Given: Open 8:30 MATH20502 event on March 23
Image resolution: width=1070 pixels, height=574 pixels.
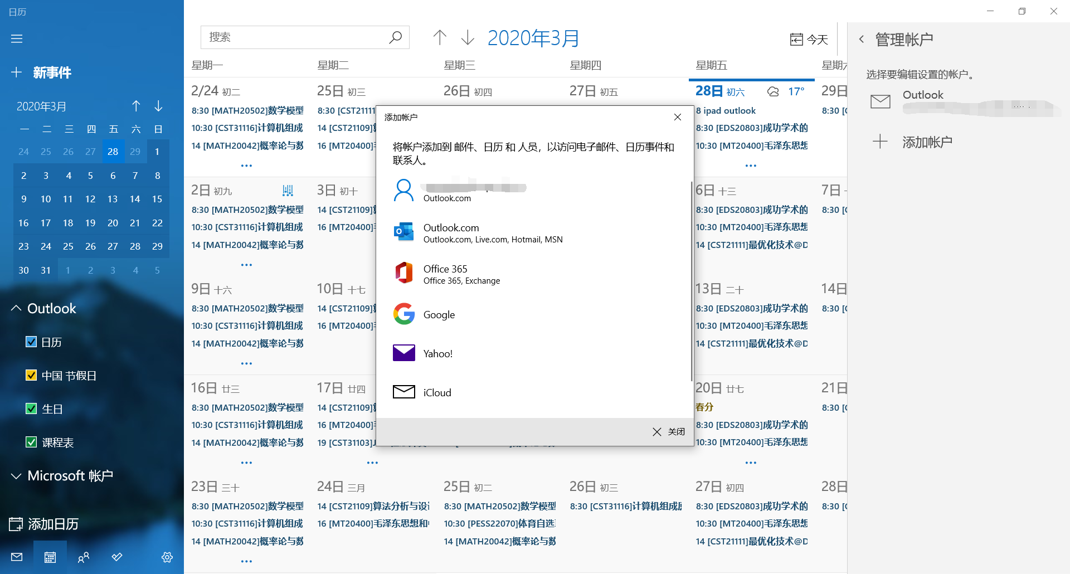Looking at the screenshot, I should (x=247, y=506).
